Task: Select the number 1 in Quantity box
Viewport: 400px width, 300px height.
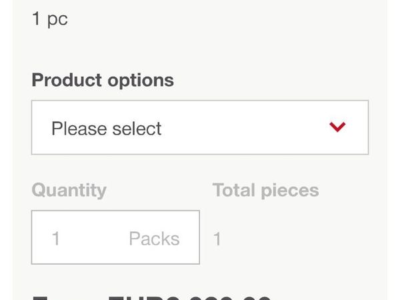Action: click(x=56, y=239)
